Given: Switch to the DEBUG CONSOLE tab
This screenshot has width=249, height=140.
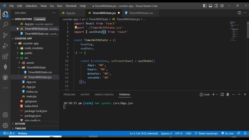Looking at the screenshot, I should (104, 94).
